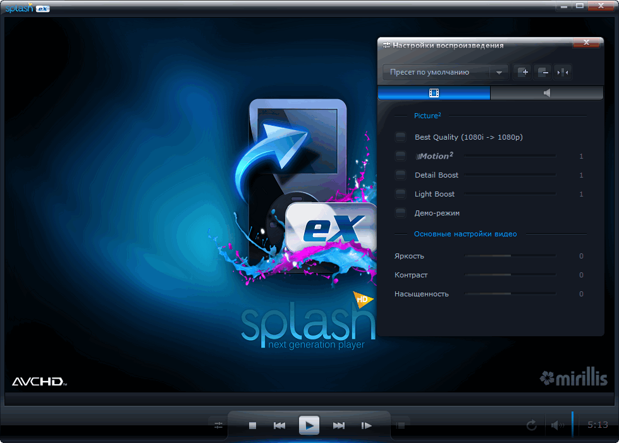Click the 'Контраст' label text

click(411, 275)
